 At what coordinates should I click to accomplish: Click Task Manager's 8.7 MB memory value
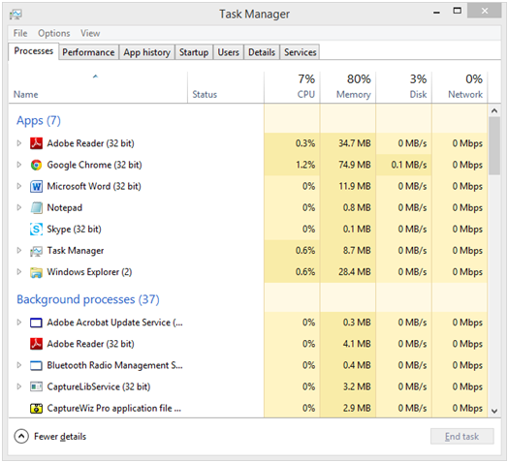(357, 250)
